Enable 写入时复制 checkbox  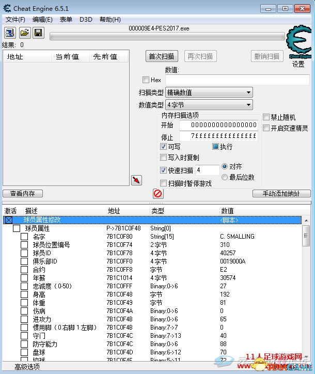click(163, 157)
